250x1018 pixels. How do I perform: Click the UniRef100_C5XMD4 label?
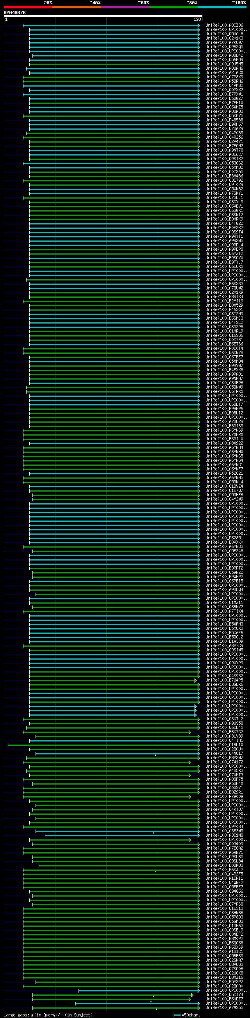coord(224,361)
